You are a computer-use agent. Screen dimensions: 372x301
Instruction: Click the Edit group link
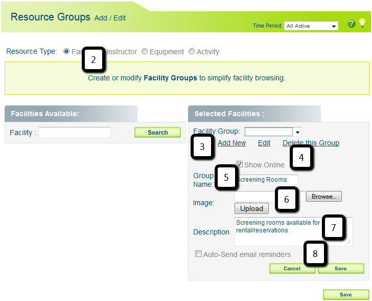tap(264, 143)
